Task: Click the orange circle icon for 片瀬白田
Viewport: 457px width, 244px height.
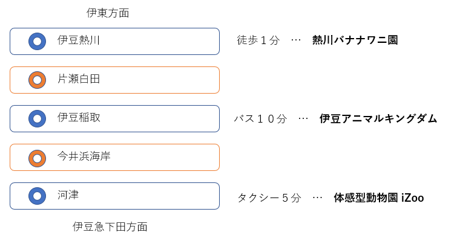Action: pyautogui.click(x=37, y=80)
